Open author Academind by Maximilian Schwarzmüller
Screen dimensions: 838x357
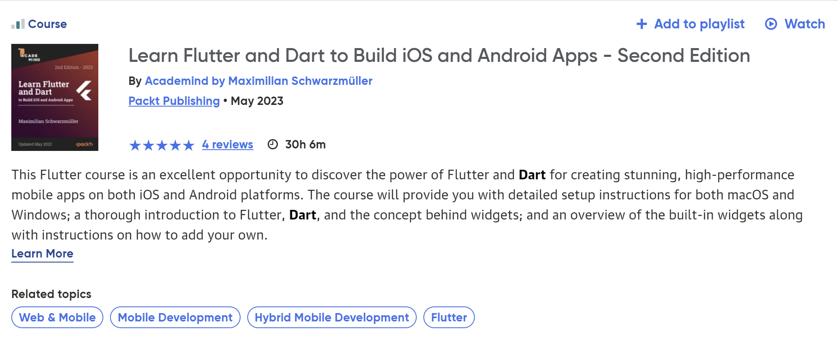tap(259, 81)
